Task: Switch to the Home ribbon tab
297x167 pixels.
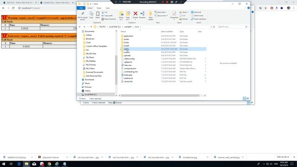Action: coord(90,8)
